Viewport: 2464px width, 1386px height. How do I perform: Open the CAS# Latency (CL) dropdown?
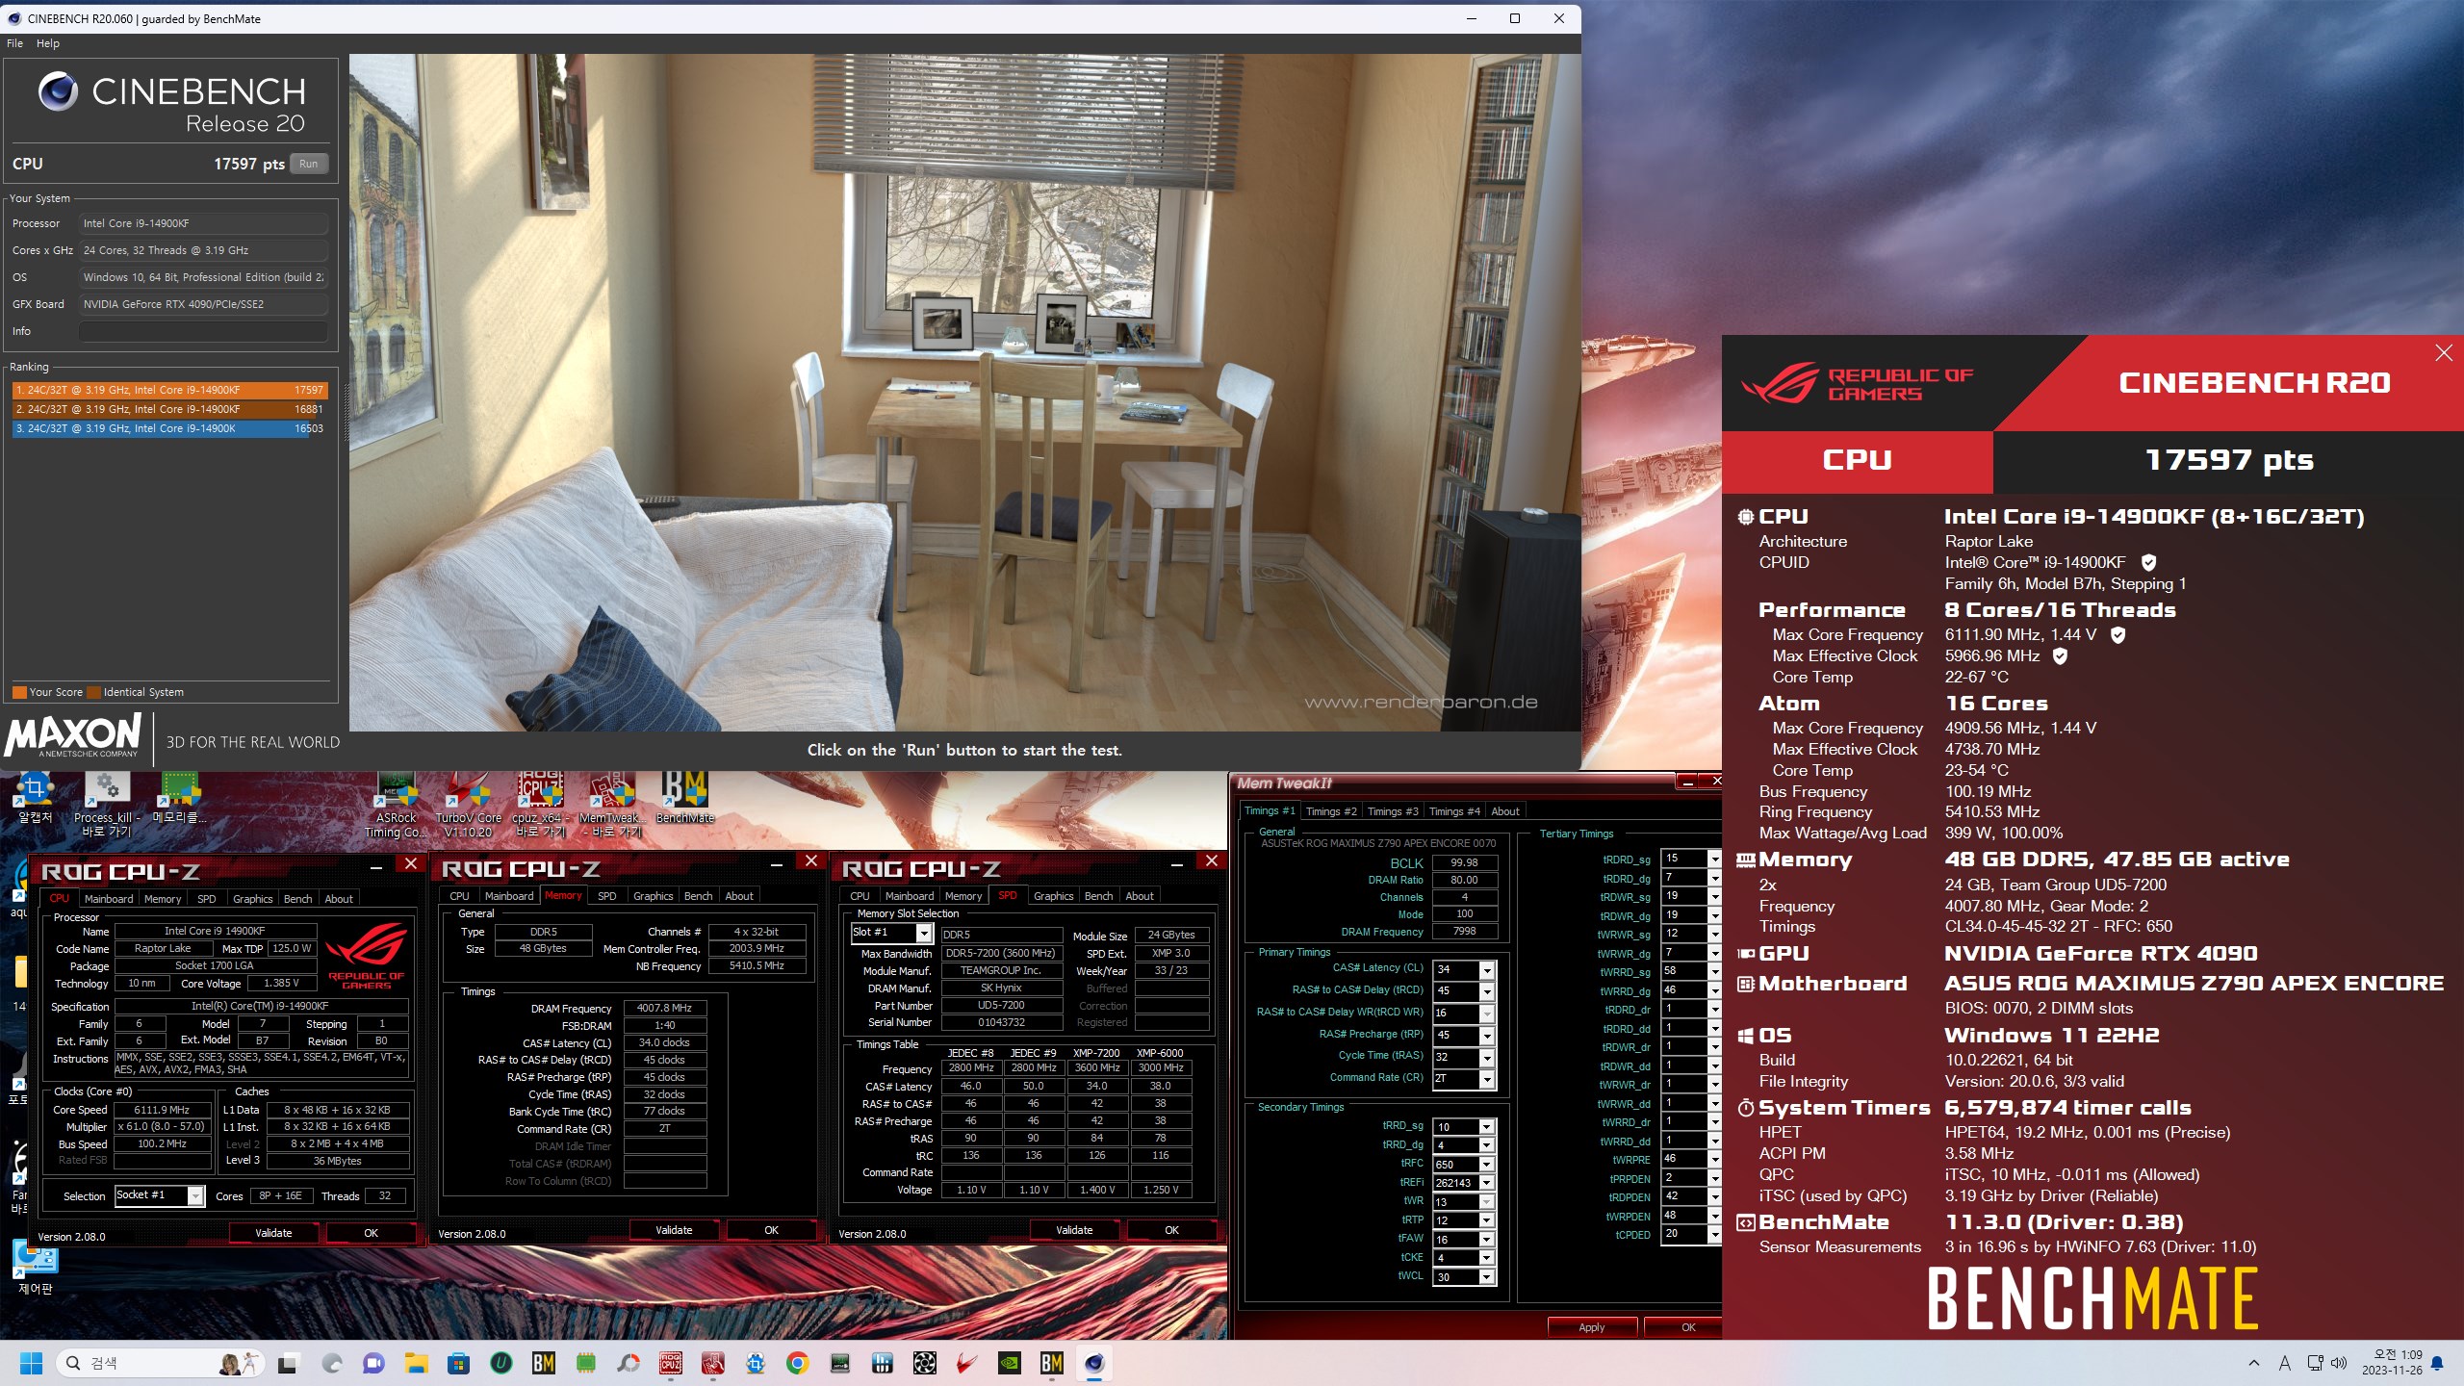click(x=1486, y=969)
